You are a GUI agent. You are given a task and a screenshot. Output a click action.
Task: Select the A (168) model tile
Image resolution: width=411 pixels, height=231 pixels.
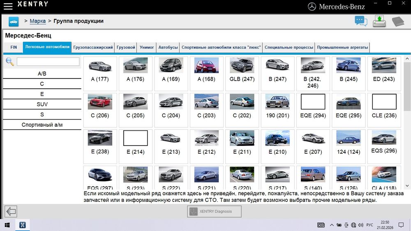[x=207, y=74]
